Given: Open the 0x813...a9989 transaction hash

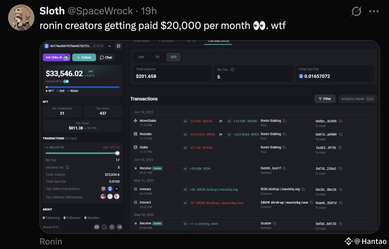Looking at the screenshot, I should coord(326,135).
